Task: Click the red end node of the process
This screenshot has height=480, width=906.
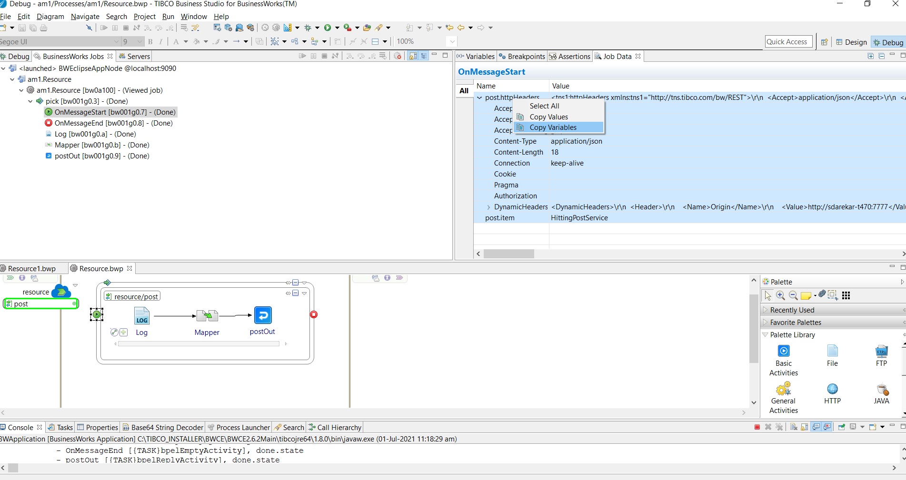Action: 314,314
